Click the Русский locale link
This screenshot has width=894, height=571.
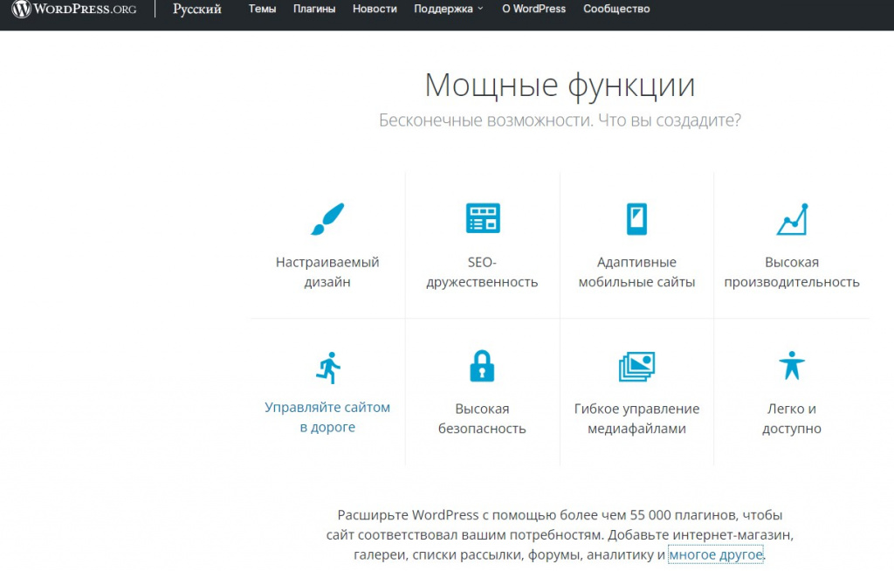pos(197,9)
